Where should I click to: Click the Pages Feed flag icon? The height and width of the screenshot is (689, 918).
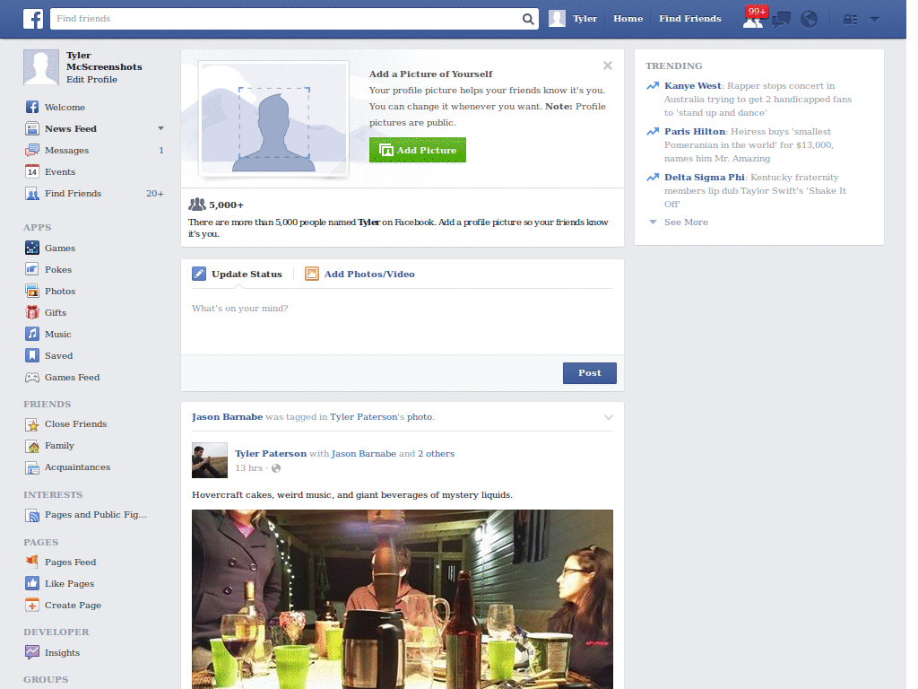(x=32, y=562)
